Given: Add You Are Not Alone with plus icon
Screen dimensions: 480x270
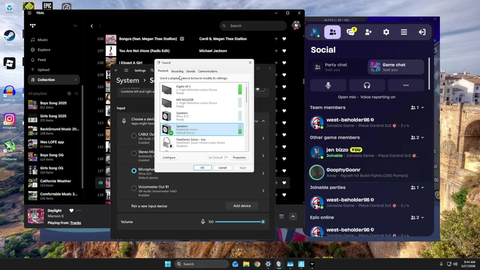Looking at the screenshot, I should coord(276,51).
